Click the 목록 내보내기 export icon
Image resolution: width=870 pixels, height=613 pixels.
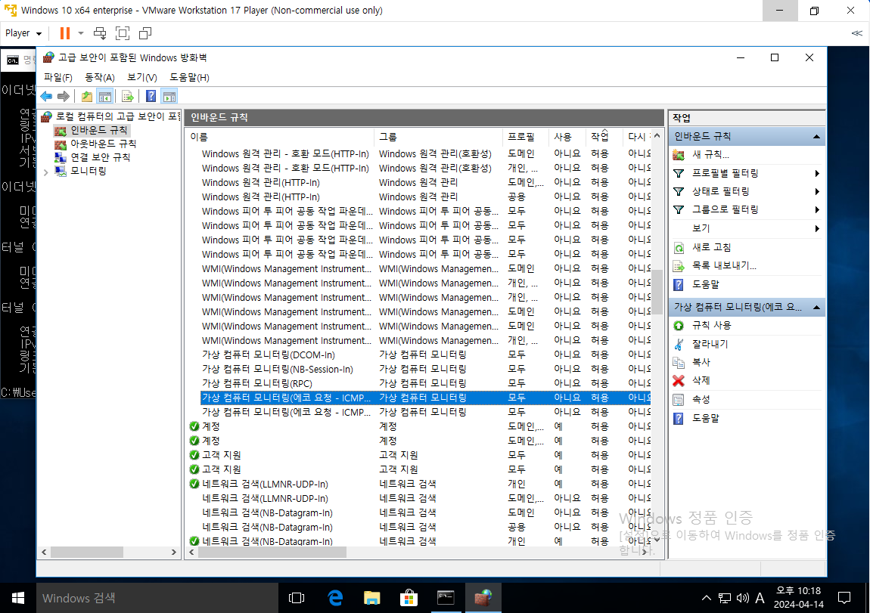pos(678,266)
